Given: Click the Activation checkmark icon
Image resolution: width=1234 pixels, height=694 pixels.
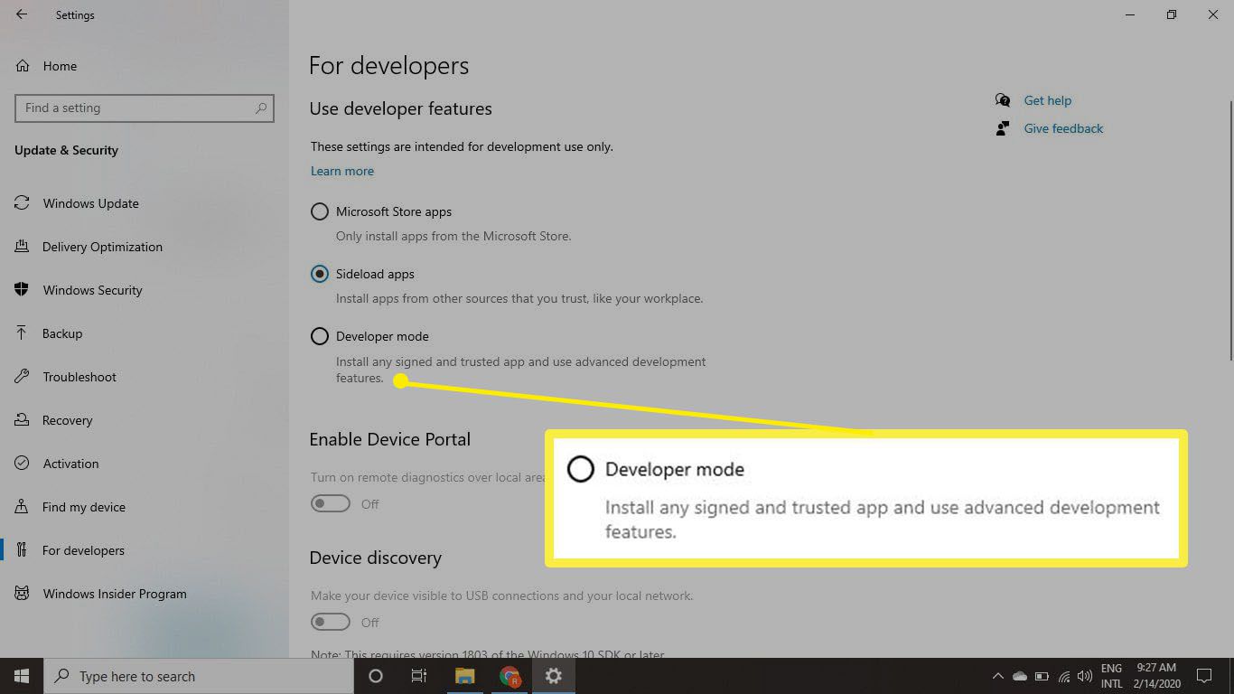Looking at the screenshot, I should point(23,464).
